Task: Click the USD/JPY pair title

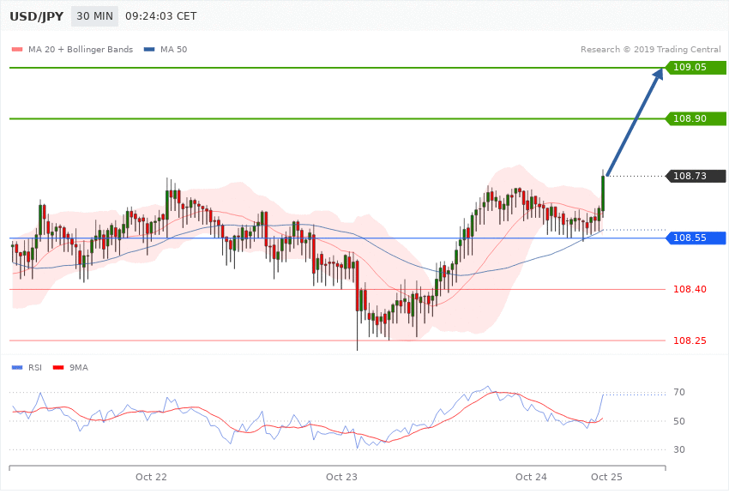Action: 36,16
